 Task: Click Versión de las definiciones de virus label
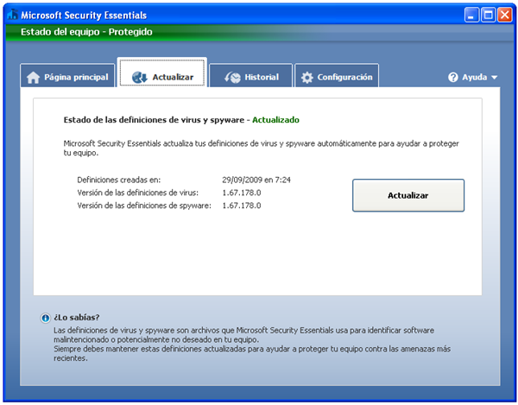(138, 193)
